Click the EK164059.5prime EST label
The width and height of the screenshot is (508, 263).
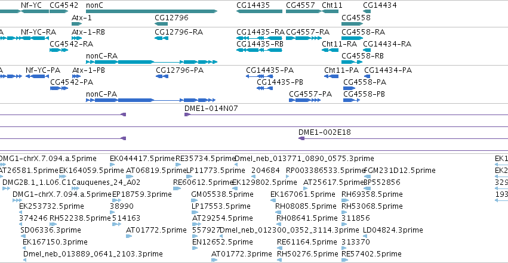[x=92, y=171]
